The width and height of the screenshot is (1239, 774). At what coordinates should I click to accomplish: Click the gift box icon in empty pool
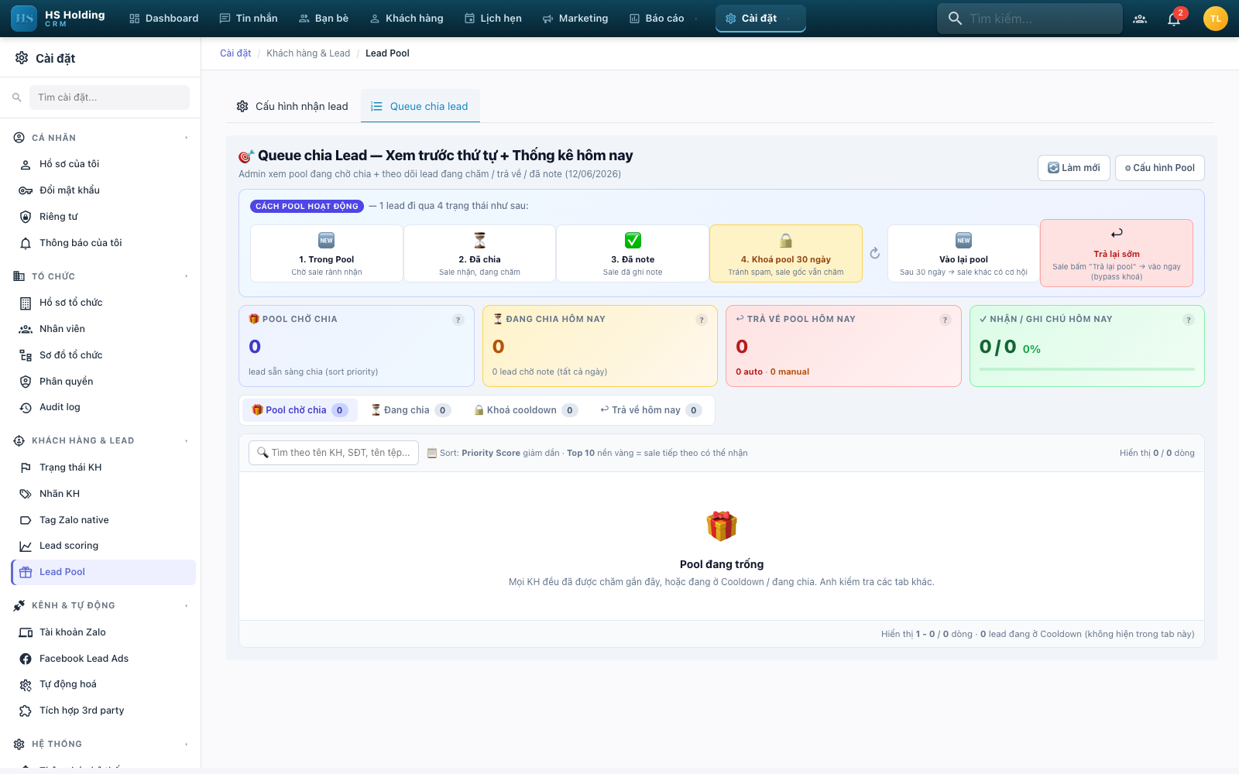click(722, 526)
